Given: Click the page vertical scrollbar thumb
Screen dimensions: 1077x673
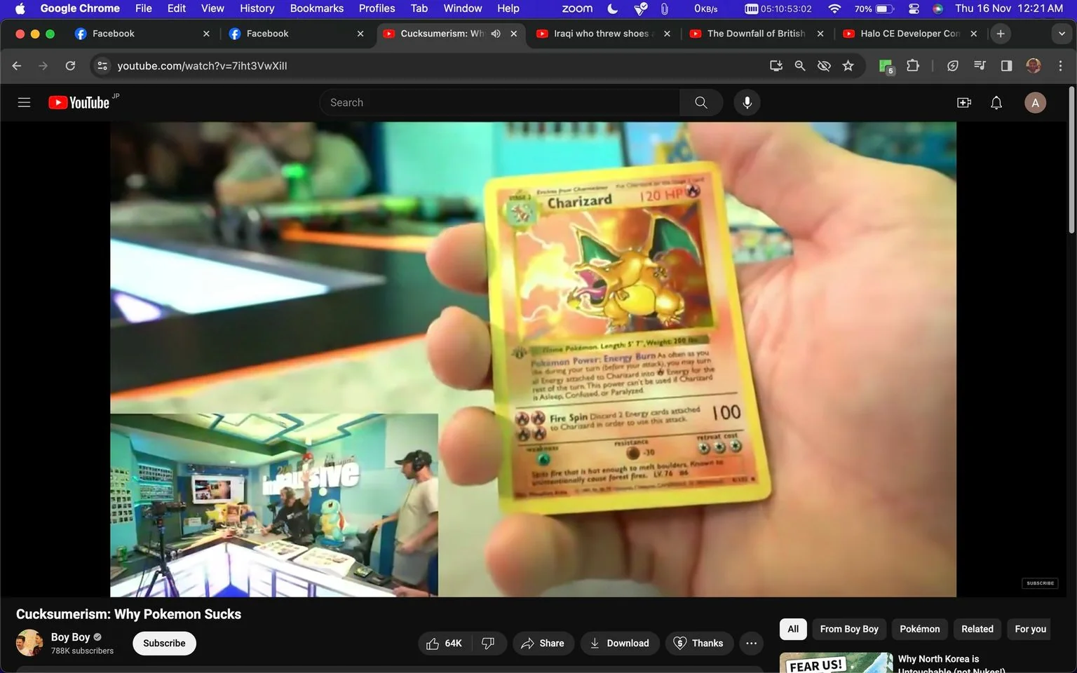Looking at the screenshot, I should (1071, 160).
